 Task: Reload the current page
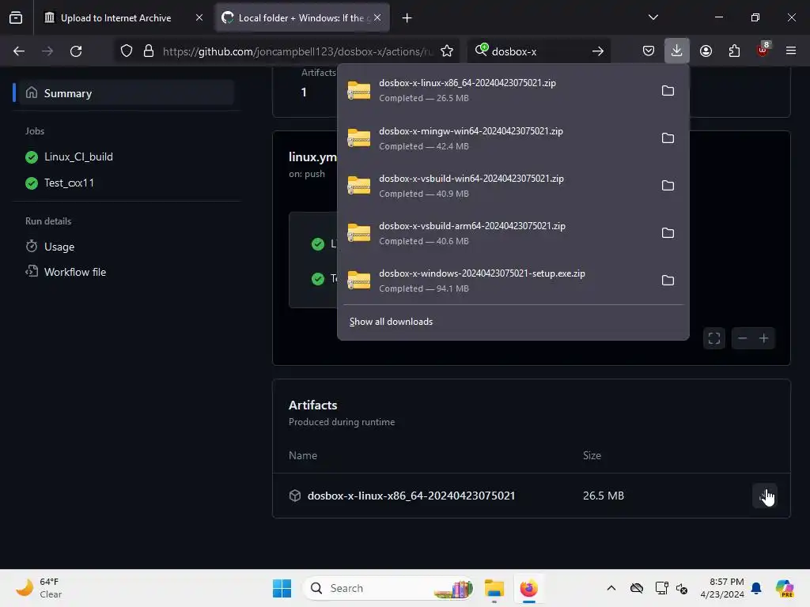pos(76,51)
